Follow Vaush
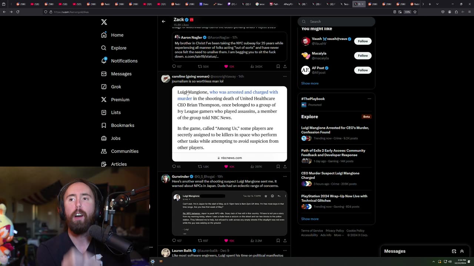Viewport: 474px width, 266px height. [x=363, y=41]
